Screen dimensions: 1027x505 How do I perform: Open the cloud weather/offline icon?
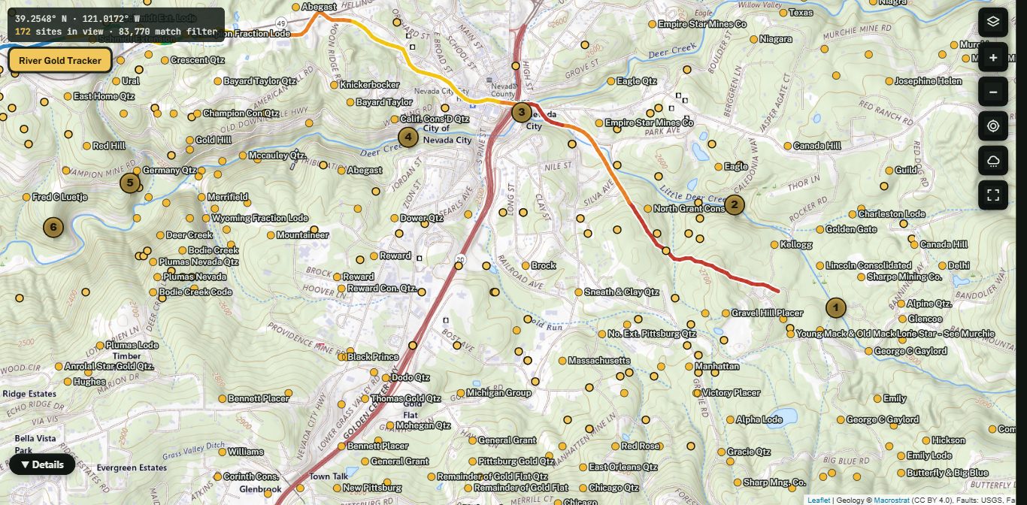pyautogui.click(x=993, y=161)
